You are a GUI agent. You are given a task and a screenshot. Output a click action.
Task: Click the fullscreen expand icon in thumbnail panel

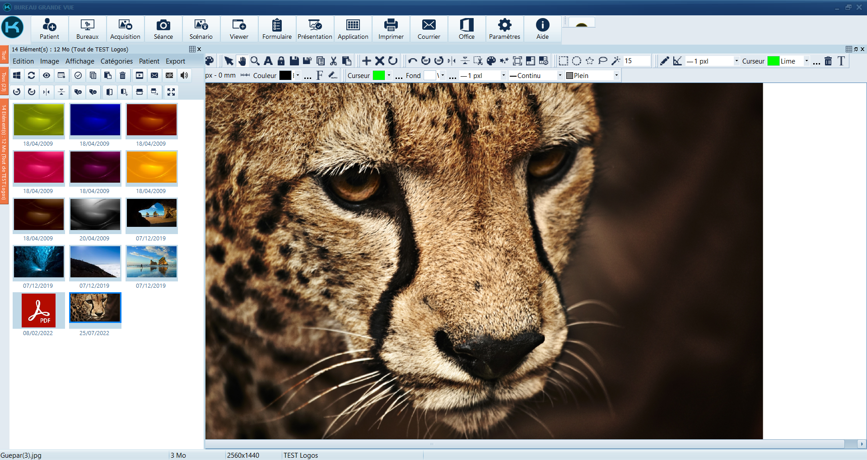171,92
